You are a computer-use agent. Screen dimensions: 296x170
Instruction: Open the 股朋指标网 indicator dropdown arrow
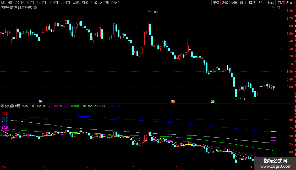pyautogui.click(x=2, y=106)
